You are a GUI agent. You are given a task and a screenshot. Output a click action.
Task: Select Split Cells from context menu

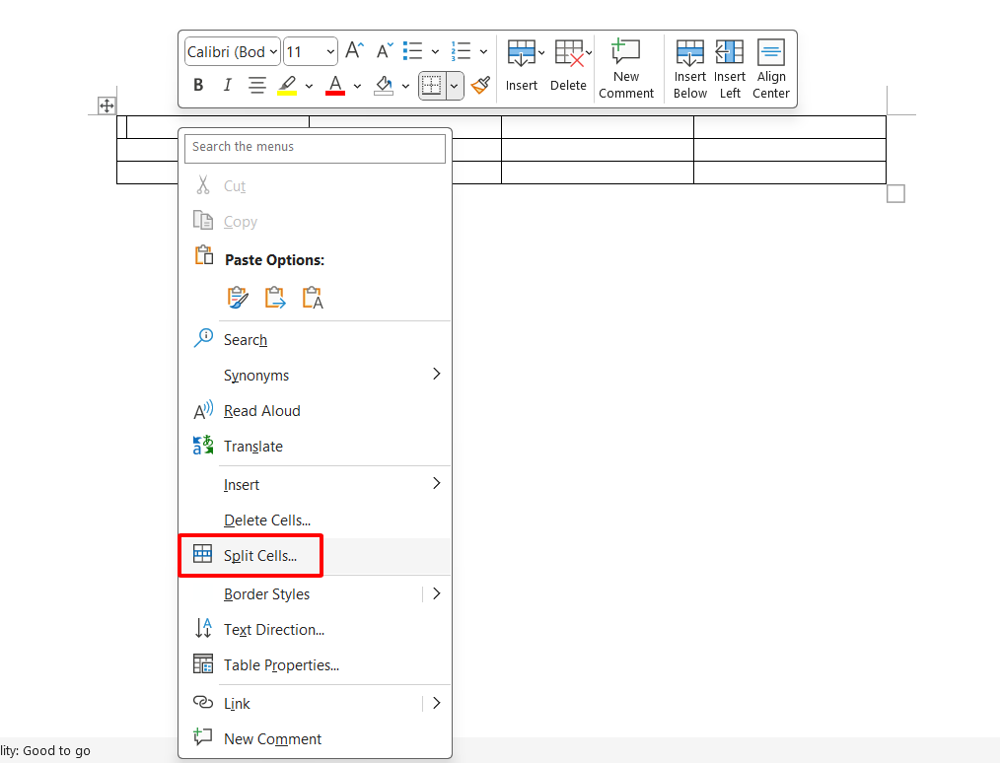pos(259,556)
